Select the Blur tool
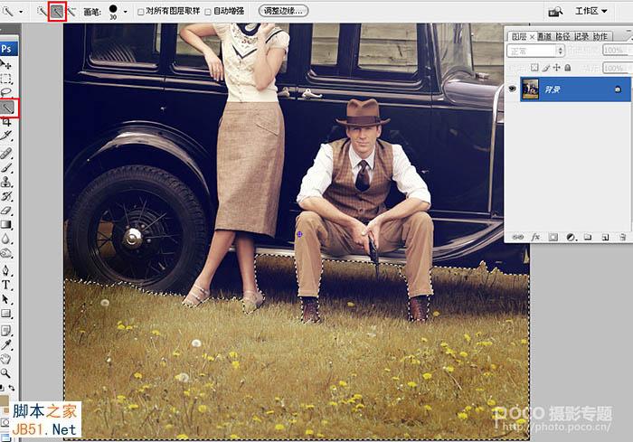Viewport: 633px width, 442px height. coord(6,239)
